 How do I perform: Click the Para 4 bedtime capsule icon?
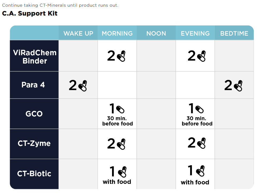pos(238,86)
